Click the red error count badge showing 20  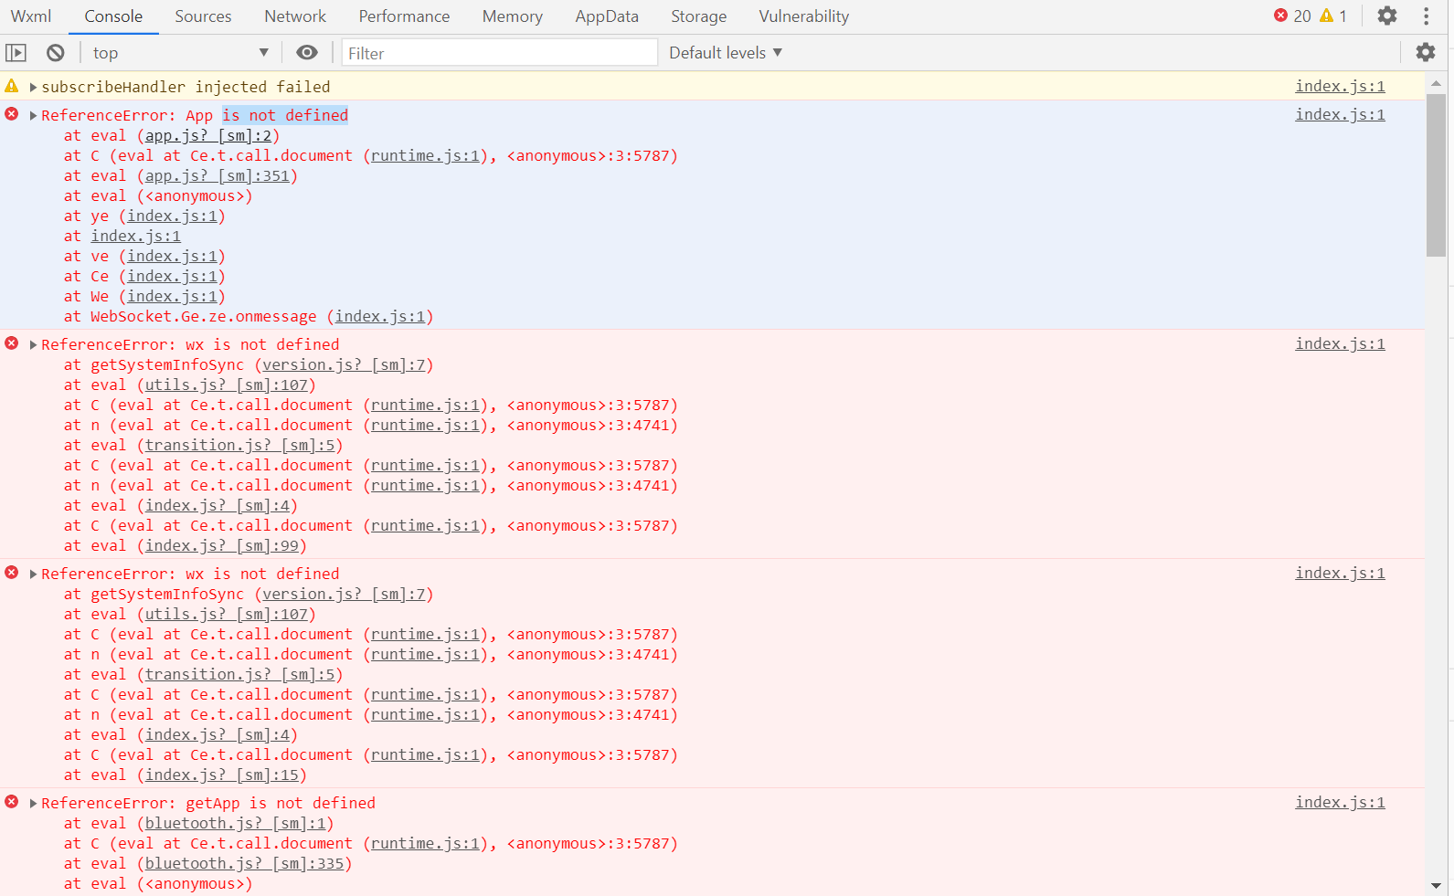coord(1292,16)
